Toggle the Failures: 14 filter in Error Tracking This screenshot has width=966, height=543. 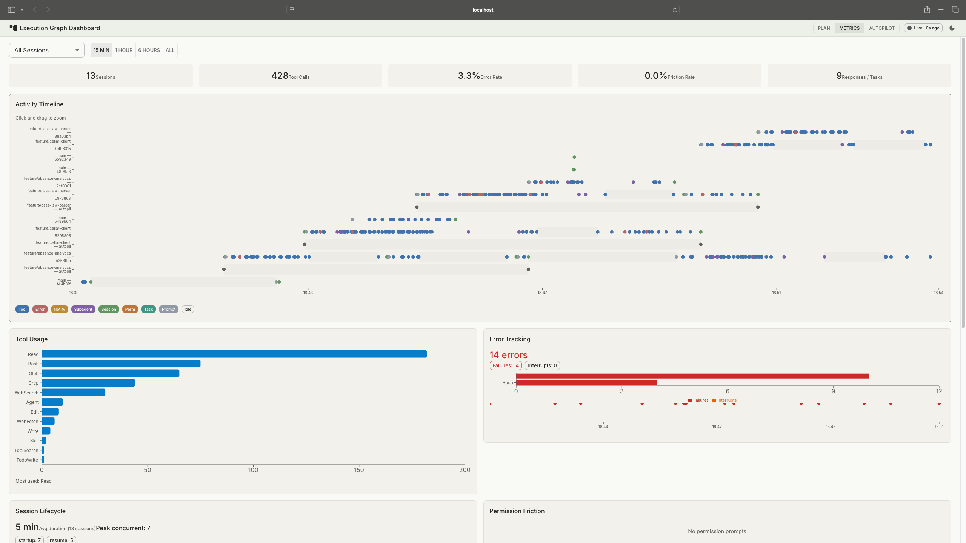coord(505,365)
